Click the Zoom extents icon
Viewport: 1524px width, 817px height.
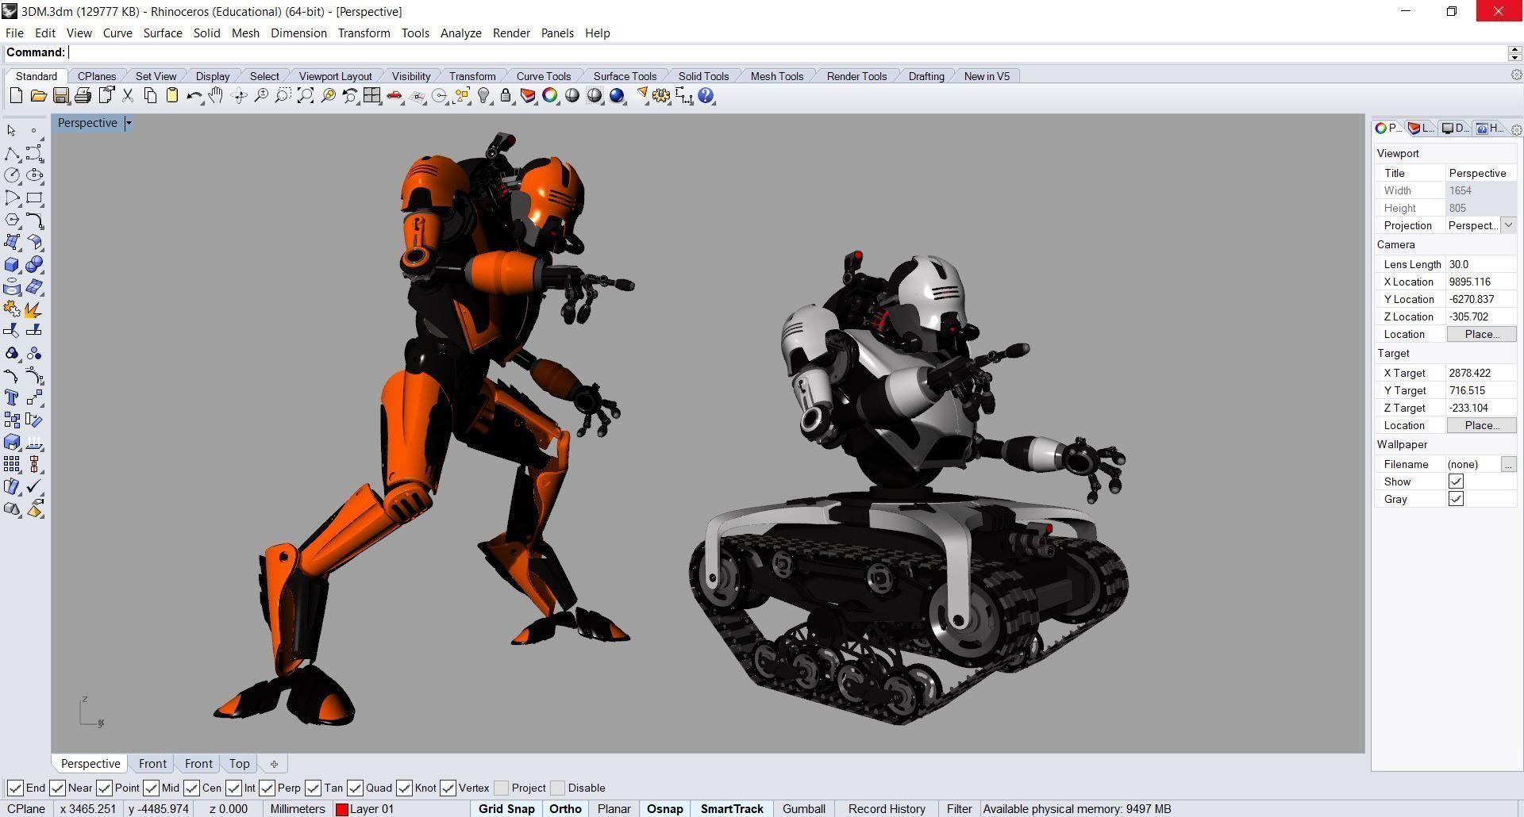[305, 96]
